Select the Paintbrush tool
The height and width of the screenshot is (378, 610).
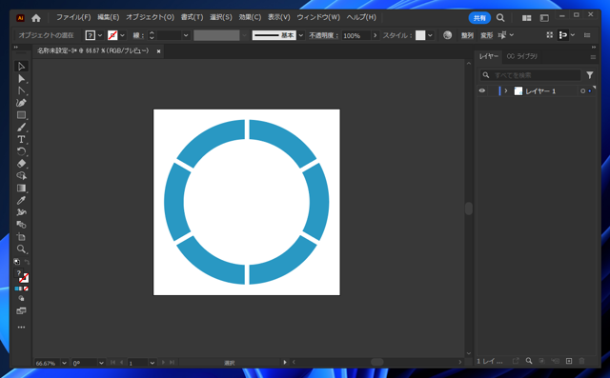click(x=21, y=128)
